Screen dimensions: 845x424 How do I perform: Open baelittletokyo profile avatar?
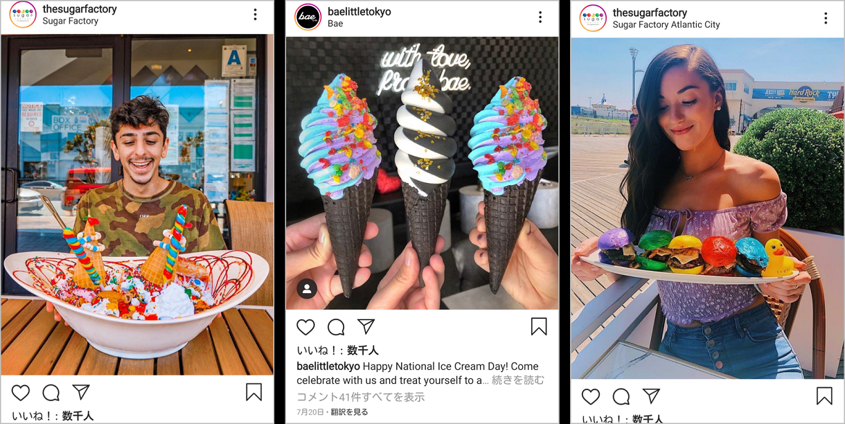[308, 17]
